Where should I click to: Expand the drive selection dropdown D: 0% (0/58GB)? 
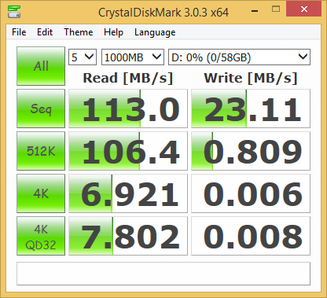click(239, 57)
